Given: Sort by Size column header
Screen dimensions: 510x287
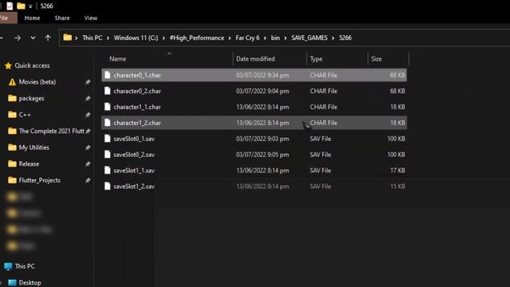Looking at the screenshot, I should 376,59.
